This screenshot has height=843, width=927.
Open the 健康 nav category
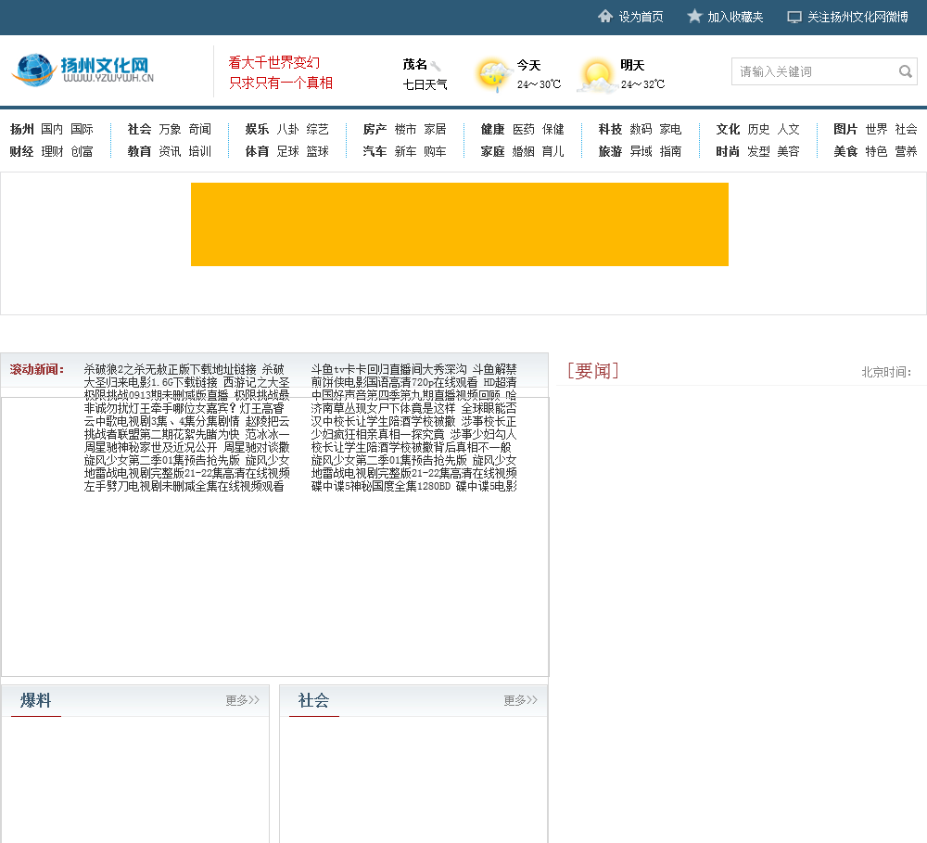pos(492,129)
